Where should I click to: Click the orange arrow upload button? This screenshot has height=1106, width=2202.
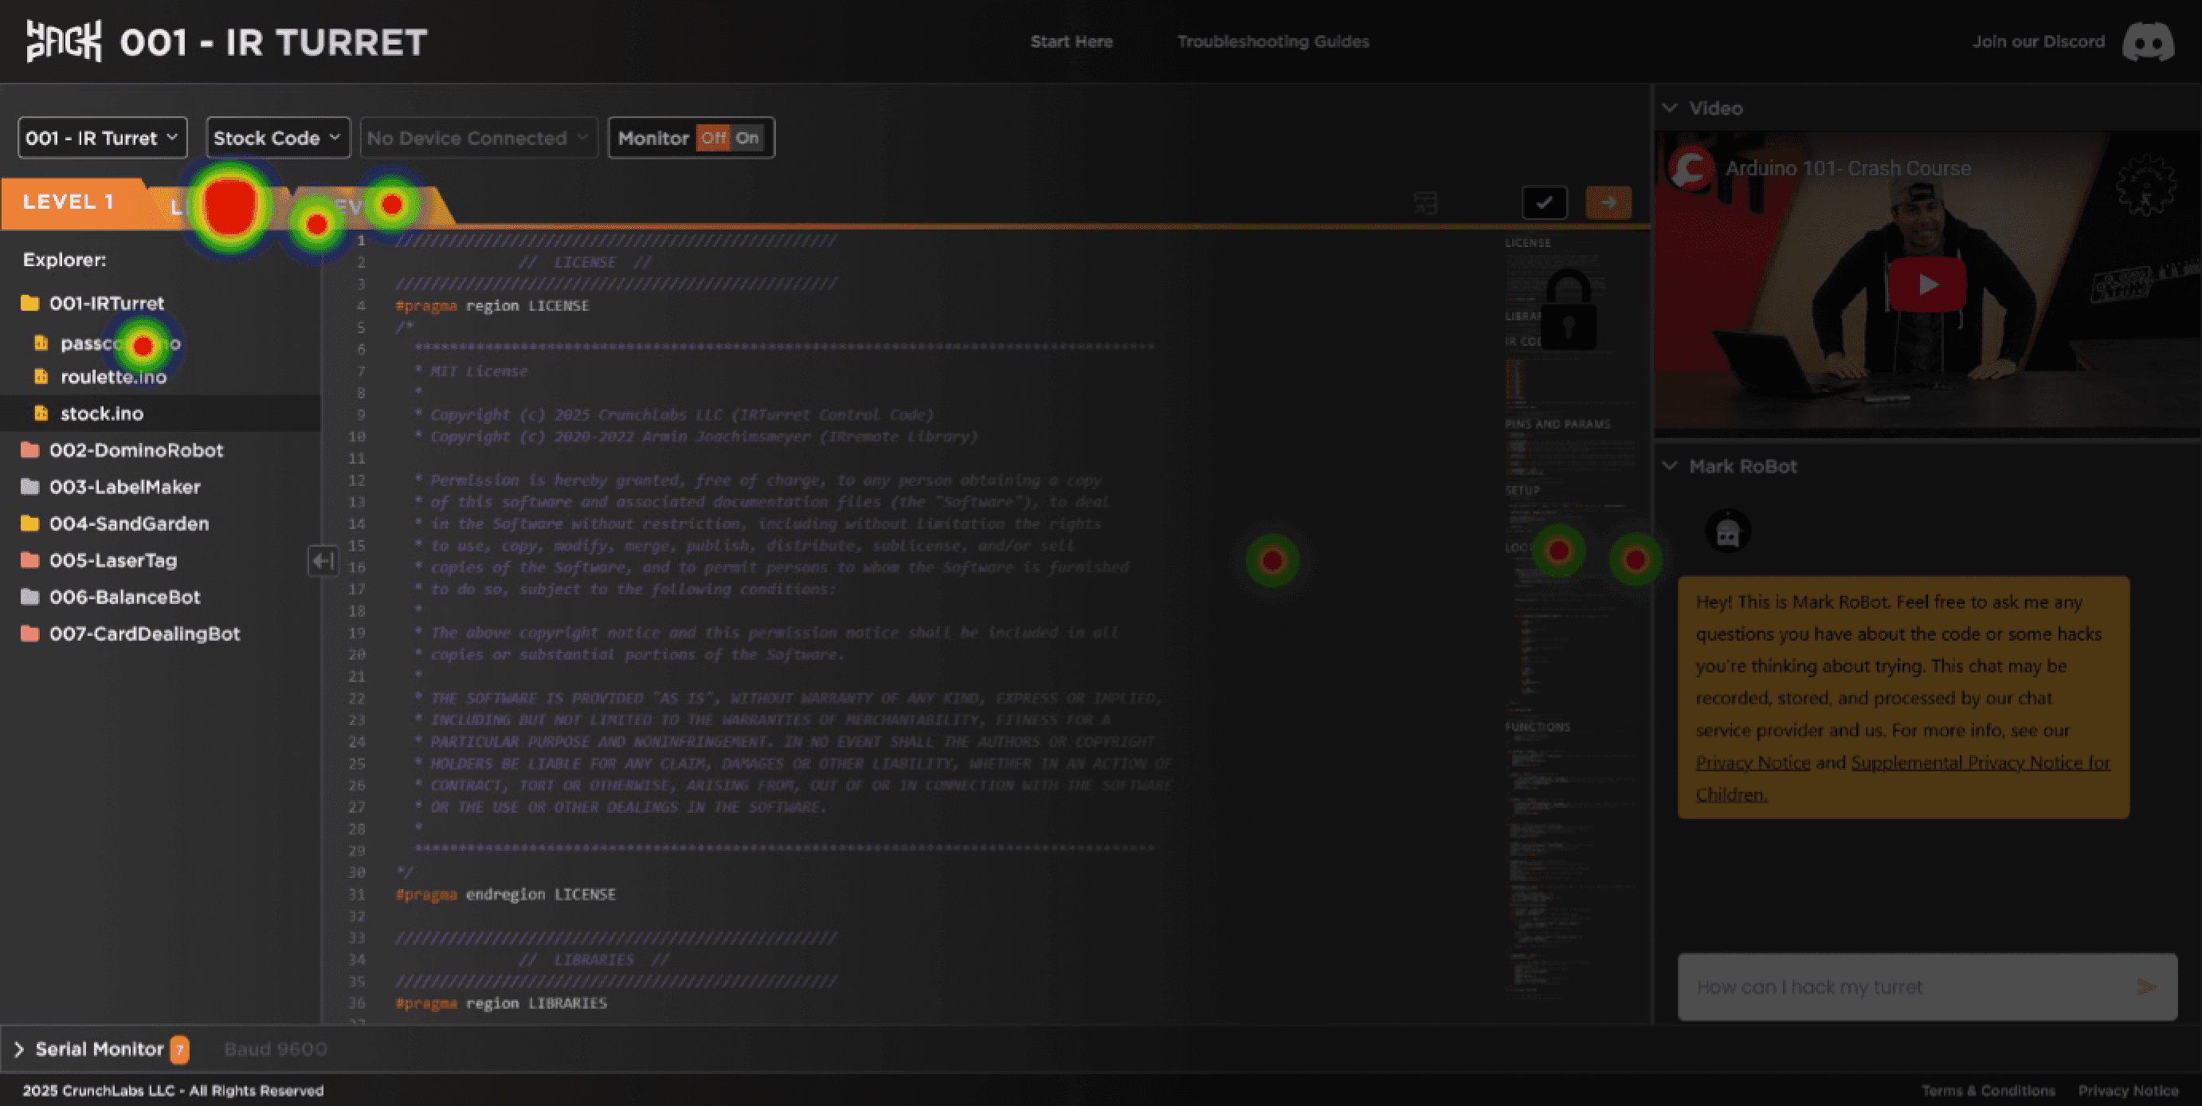pyautogui.click(x=1608, y=202)
